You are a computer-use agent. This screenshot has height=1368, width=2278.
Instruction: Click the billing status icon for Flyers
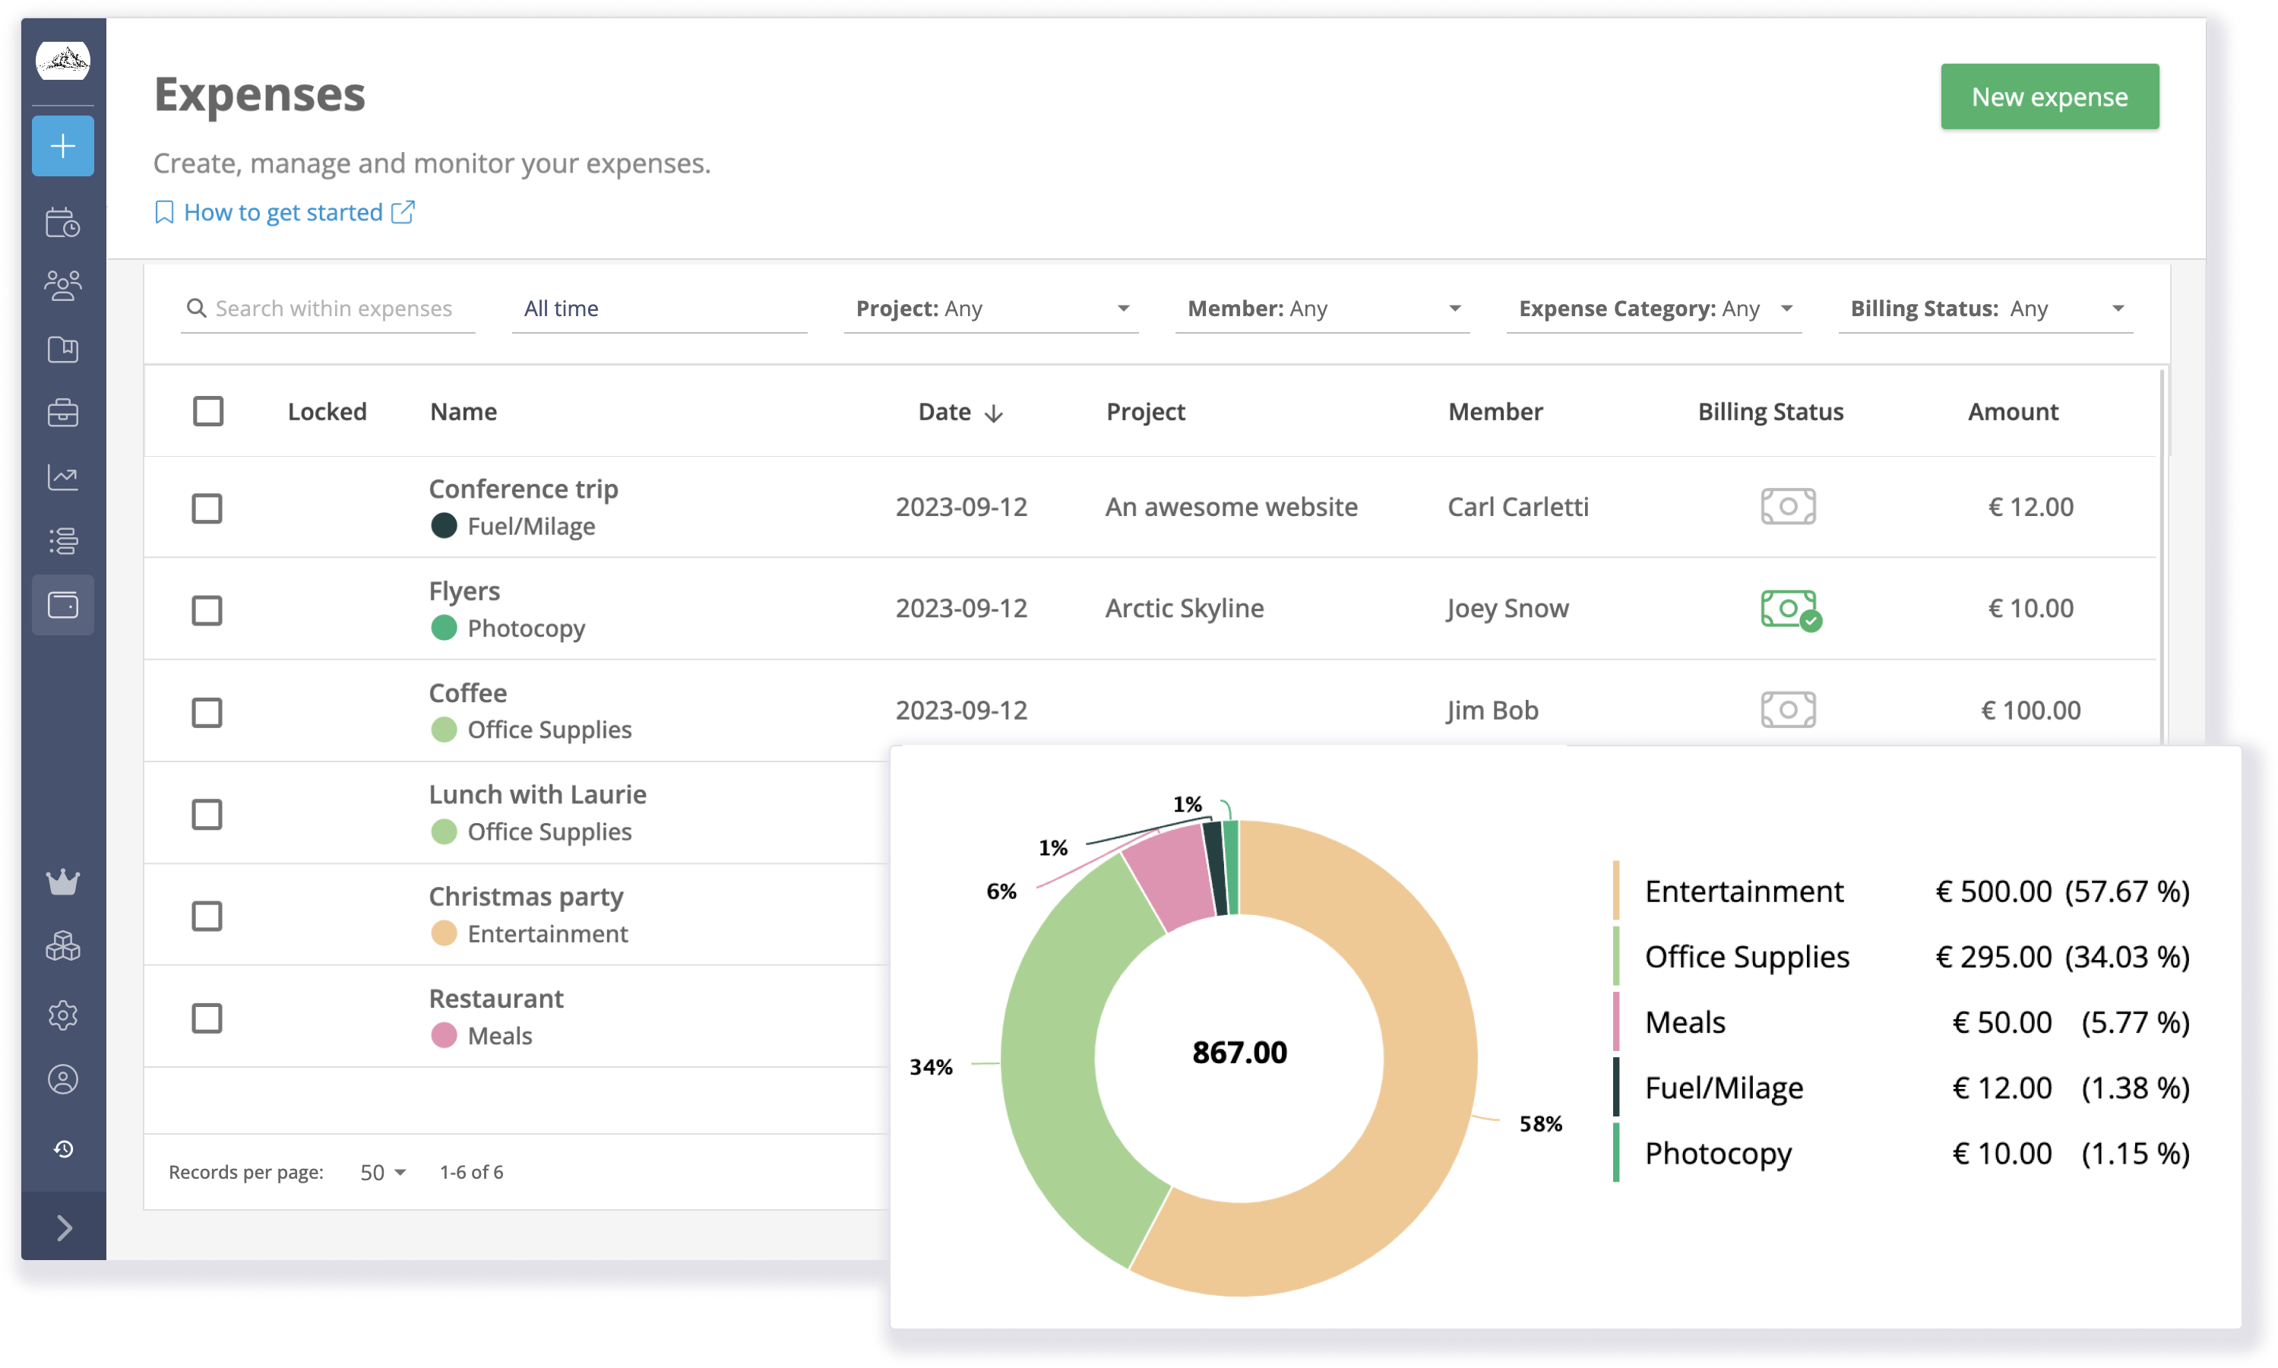click(x=1788, y=609)
